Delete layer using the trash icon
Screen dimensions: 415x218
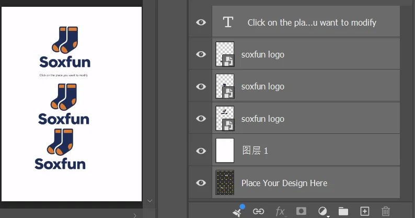pyautogui.click(x=386, y=211)
